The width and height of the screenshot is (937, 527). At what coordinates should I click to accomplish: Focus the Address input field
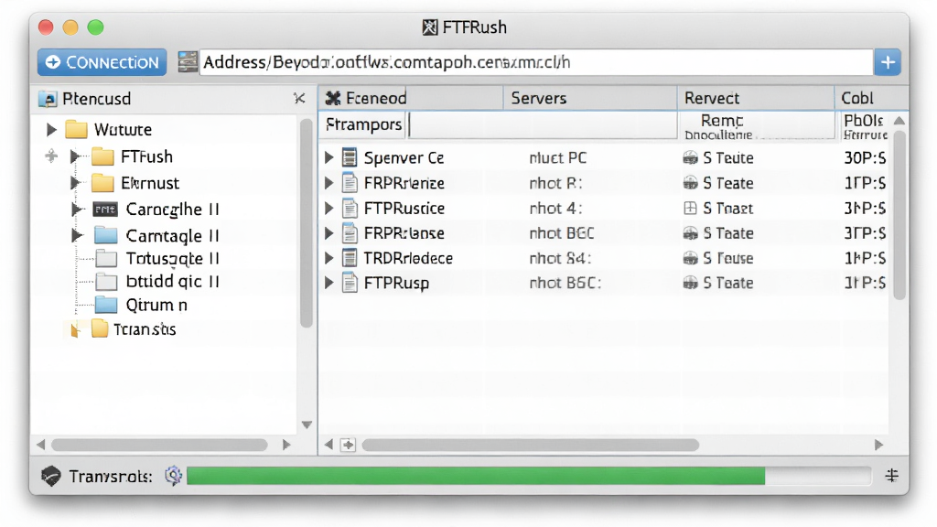pyautogui.click(x=536, y=62)
